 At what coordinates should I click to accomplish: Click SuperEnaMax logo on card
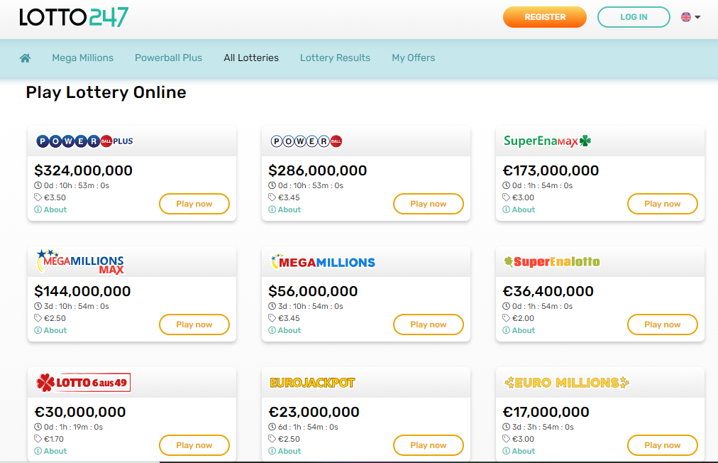(x=547, y=141)
